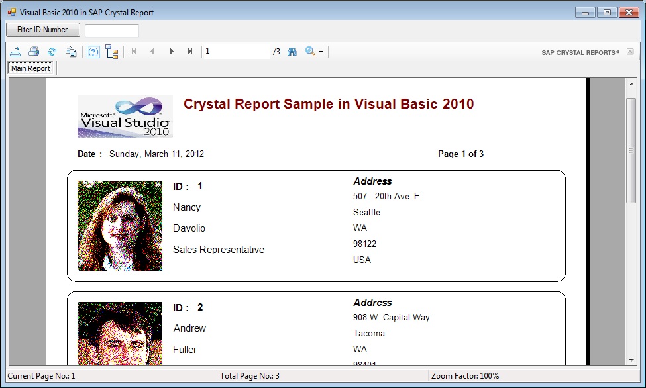
Task: Click the zoom magnifier icon
Action: (x=309, y=52)
